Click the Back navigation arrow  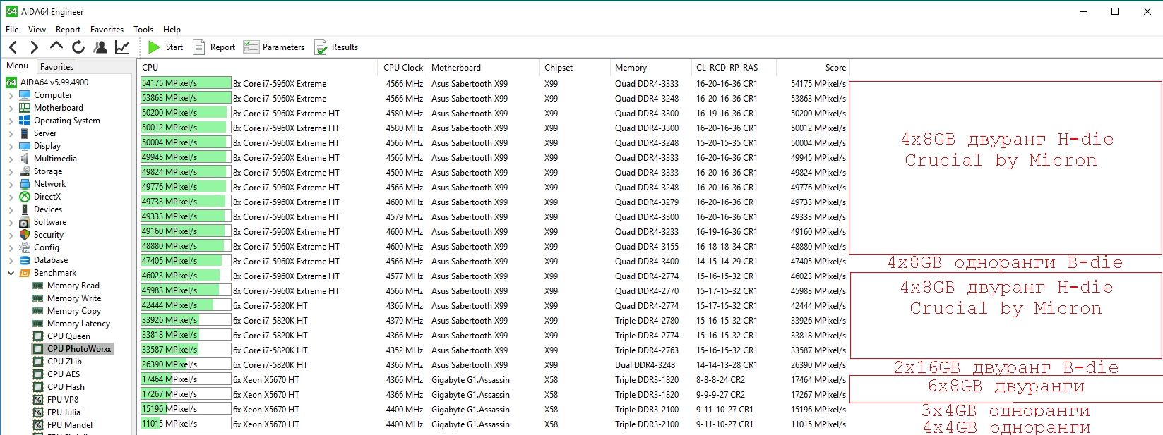point(13,47)
